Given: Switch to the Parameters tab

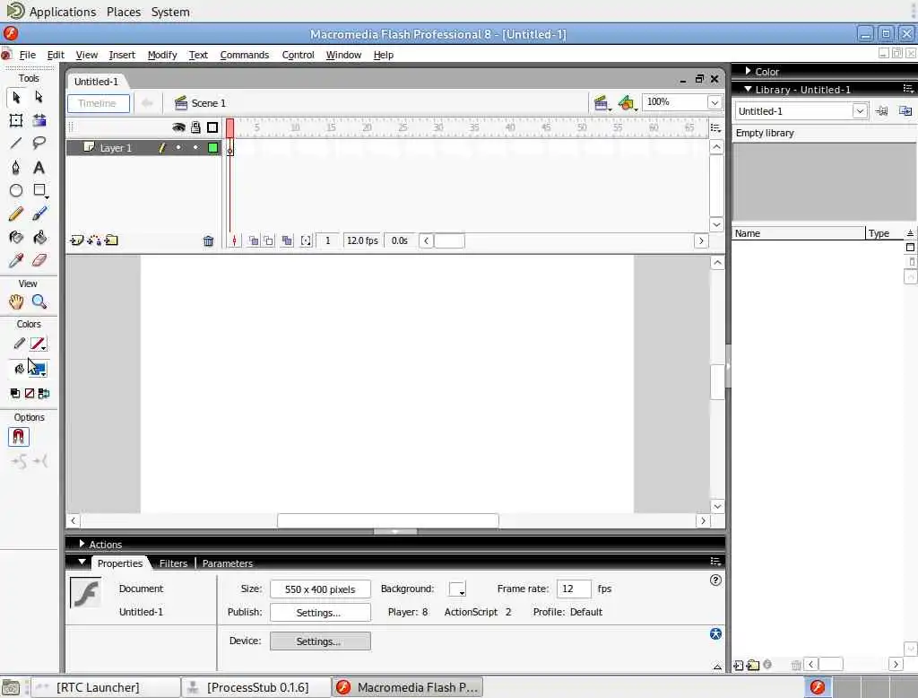Looking at the screenshot, I should 227,563.
